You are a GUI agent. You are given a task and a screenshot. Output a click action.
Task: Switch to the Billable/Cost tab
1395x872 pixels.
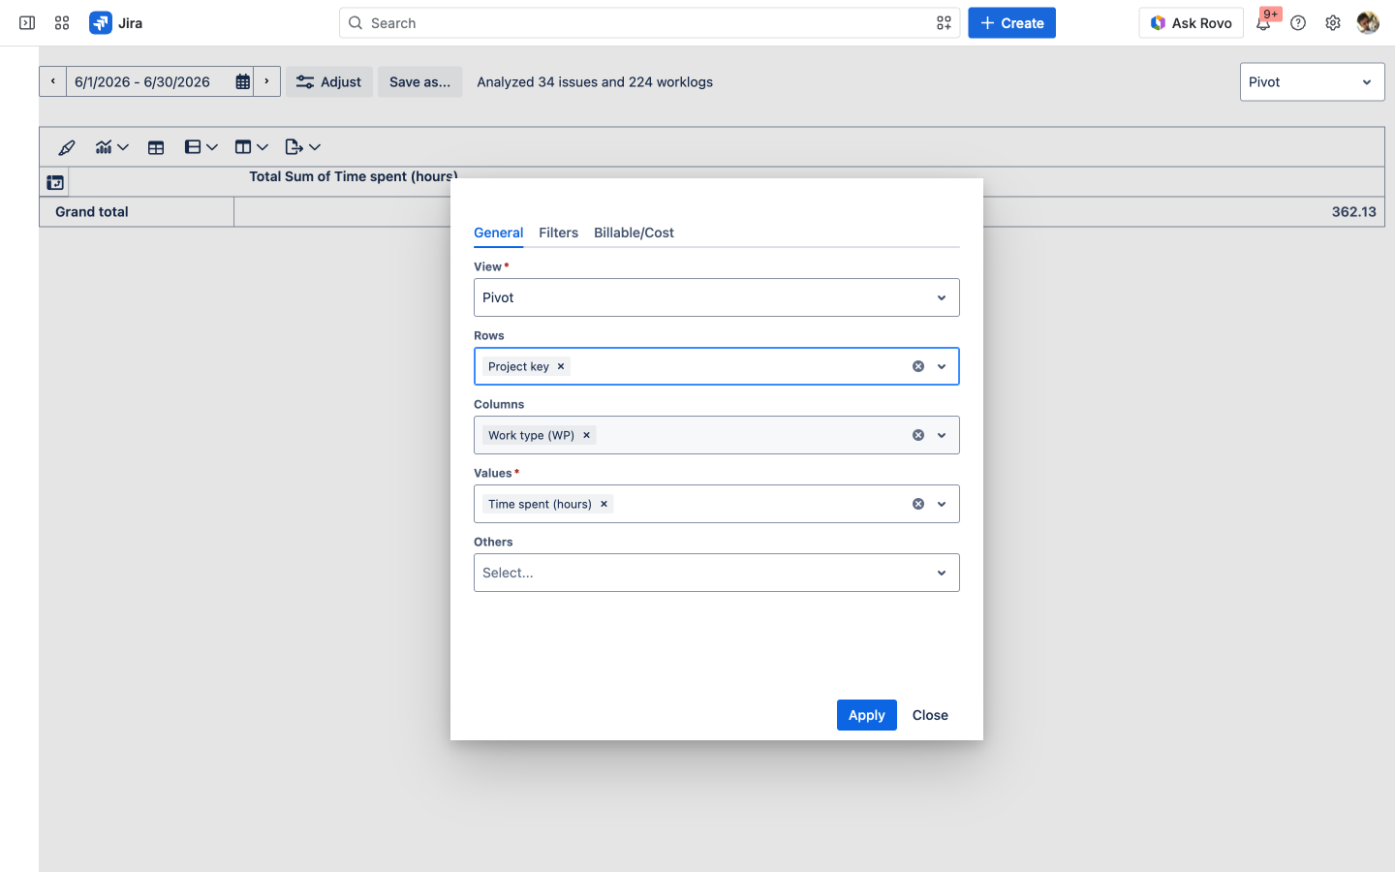pyautogui.click(x=634, y=233)
